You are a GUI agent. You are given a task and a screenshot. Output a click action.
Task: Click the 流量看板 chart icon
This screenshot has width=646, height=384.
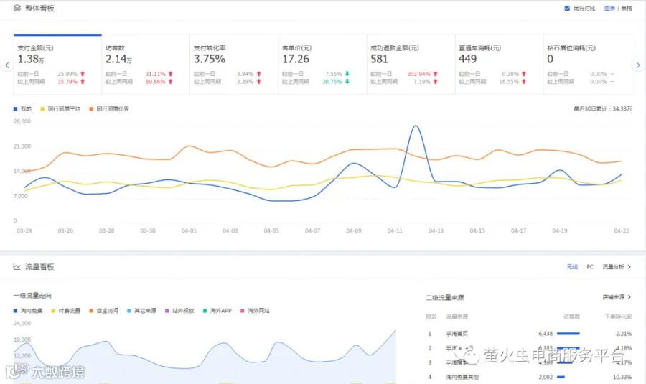[x=17, y=266]
